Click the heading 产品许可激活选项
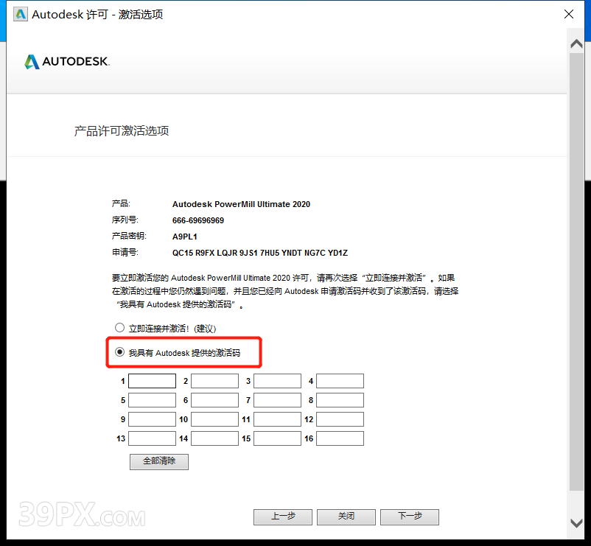The height and width of the screenshot is (546, 591). tap(122, 130)
